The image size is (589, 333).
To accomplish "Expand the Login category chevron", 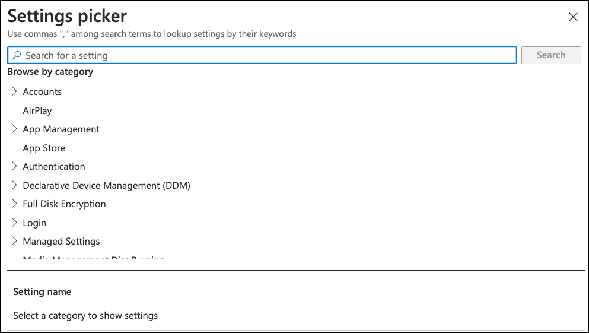I will coord(15,223).
